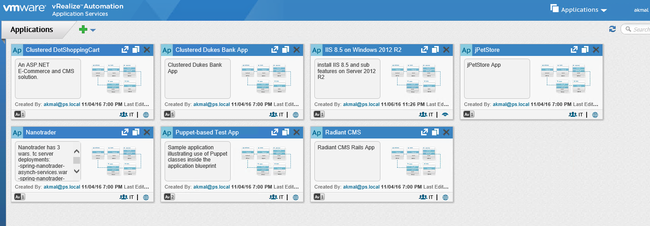Open the Applications navigation dropdown in header

(x=579, y=9)
